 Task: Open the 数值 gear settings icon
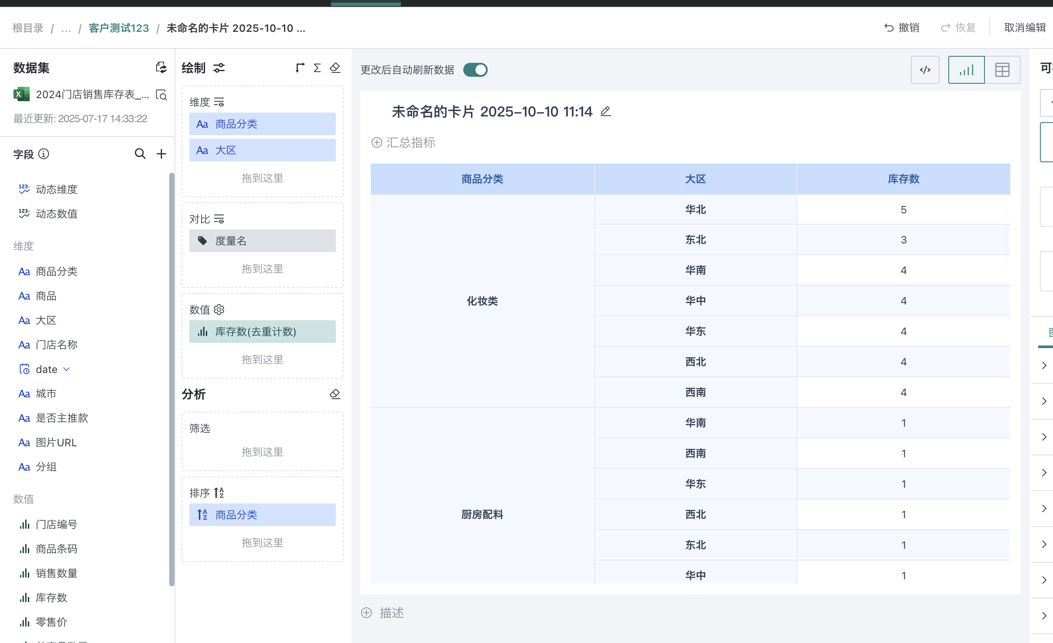click(219, 309)
